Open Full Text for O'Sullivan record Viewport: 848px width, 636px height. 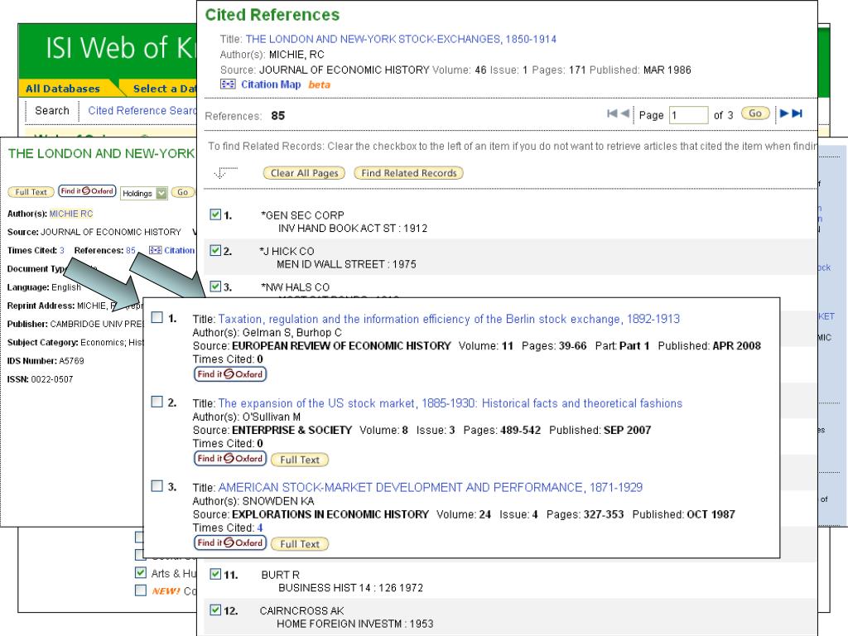(x=300, y=460)
